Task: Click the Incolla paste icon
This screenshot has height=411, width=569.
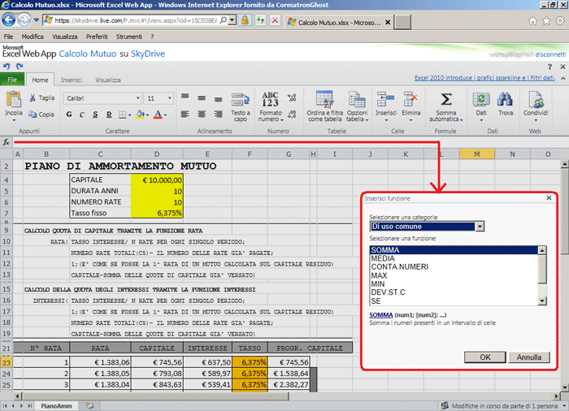Action: (14, 99)
